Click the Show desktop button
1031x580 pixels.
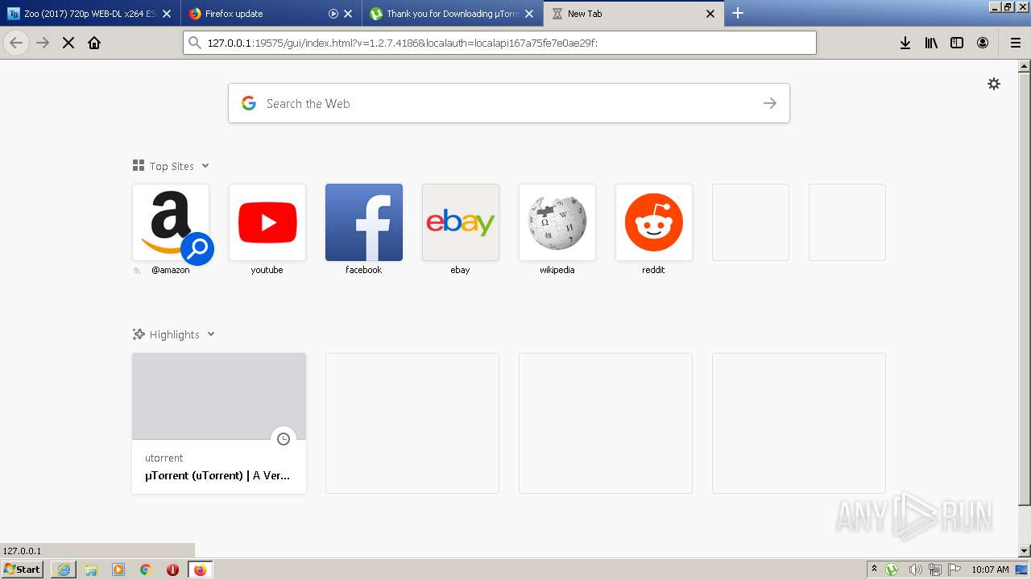(1022, 570)
